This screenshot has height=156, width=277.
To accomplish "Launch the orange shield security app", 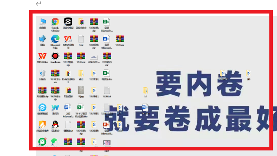I will coord(42,125).
